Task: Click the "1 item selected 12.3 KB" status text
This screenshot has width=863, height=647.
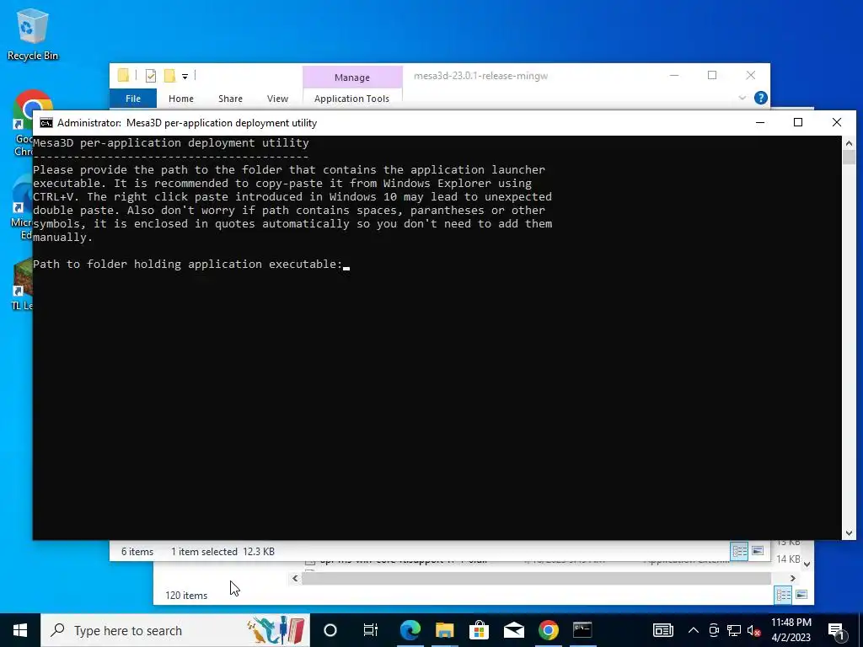Action: [x=222, y=552]
